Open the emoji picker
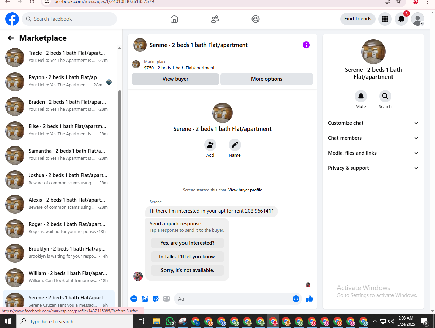This screenshot has height=328, width=435. pos(296,299)
